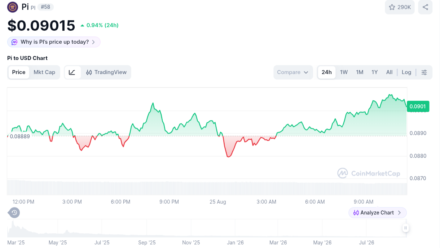Click the $0.09015 price value
The height and width of the screenshot is (248, 440).
[x=41, y=25]
